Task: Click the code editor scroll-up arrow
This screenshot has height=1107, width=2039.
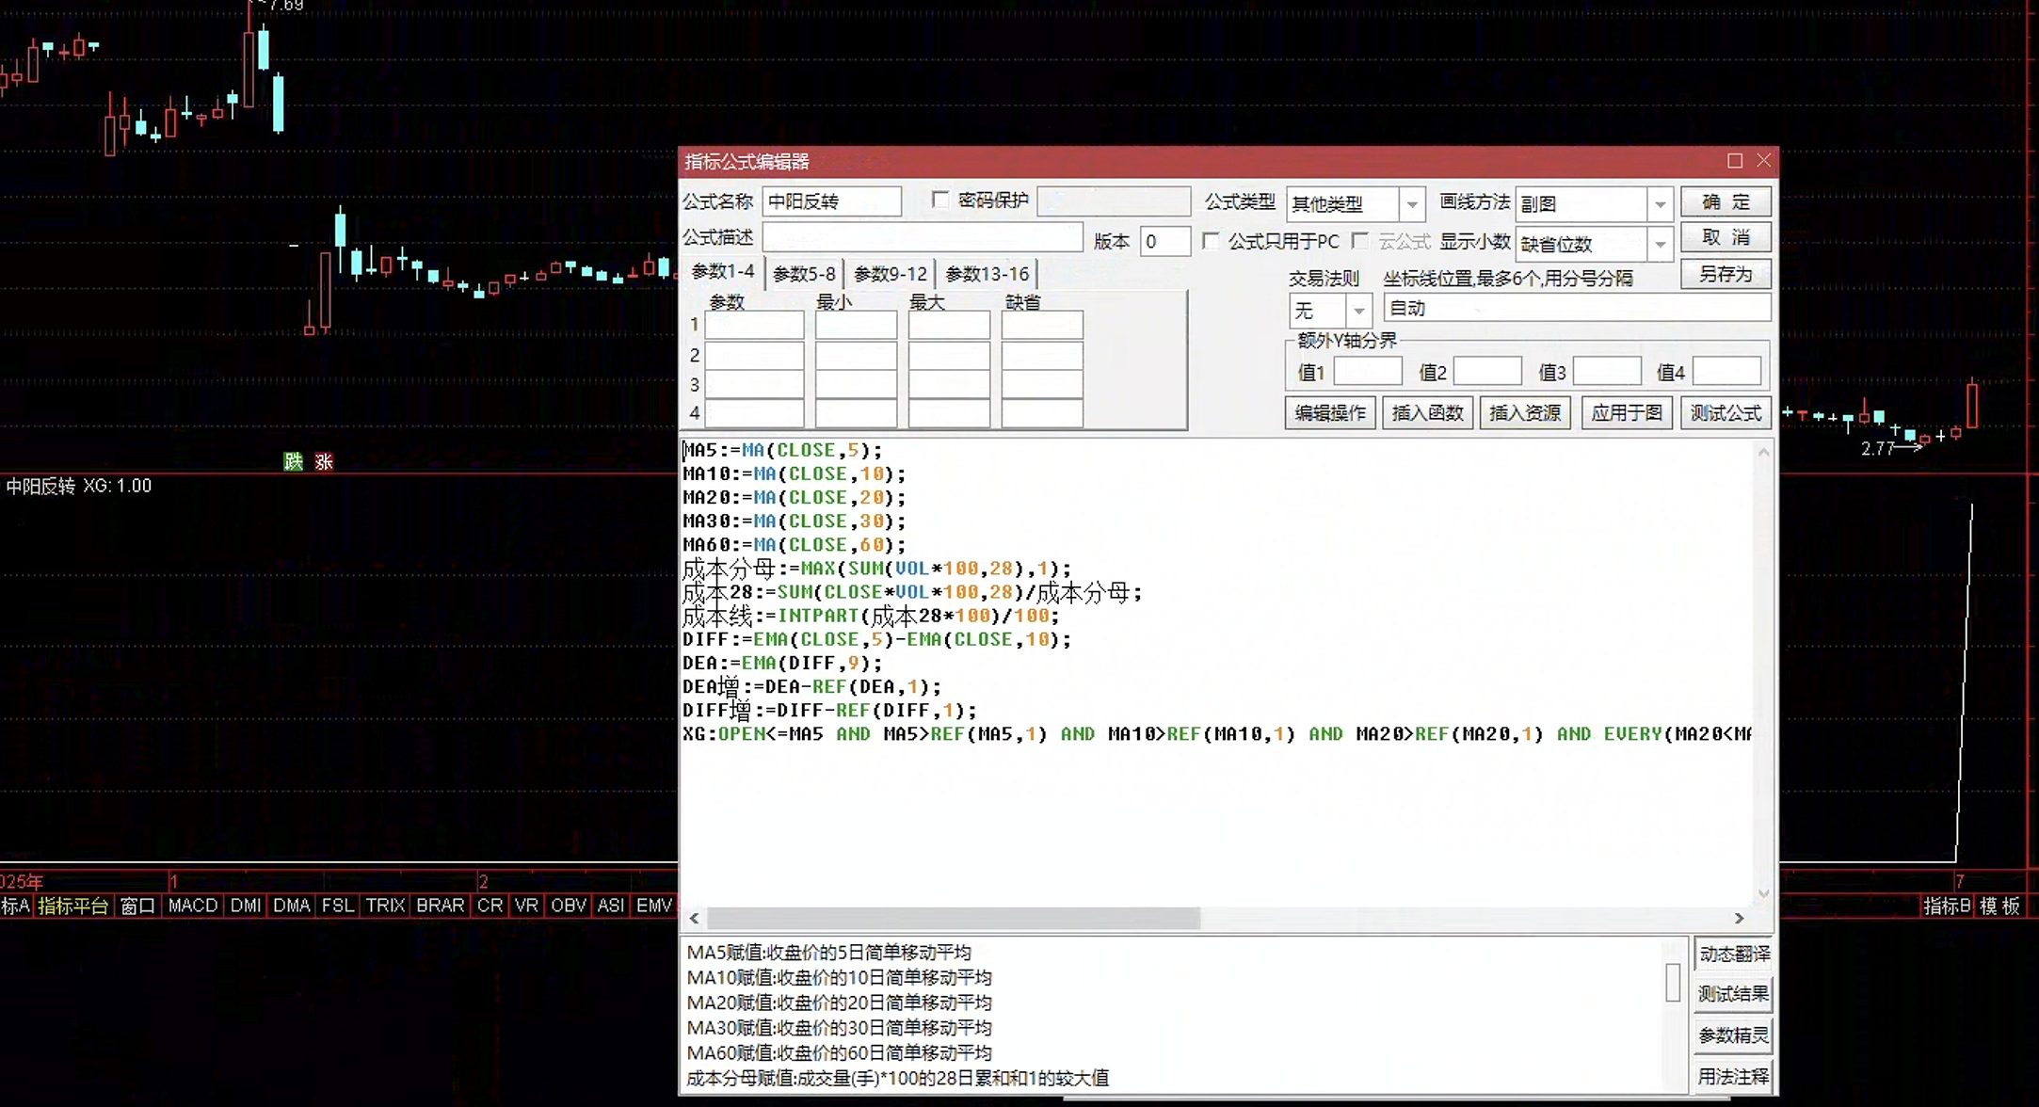Action: coord(1763,452)
